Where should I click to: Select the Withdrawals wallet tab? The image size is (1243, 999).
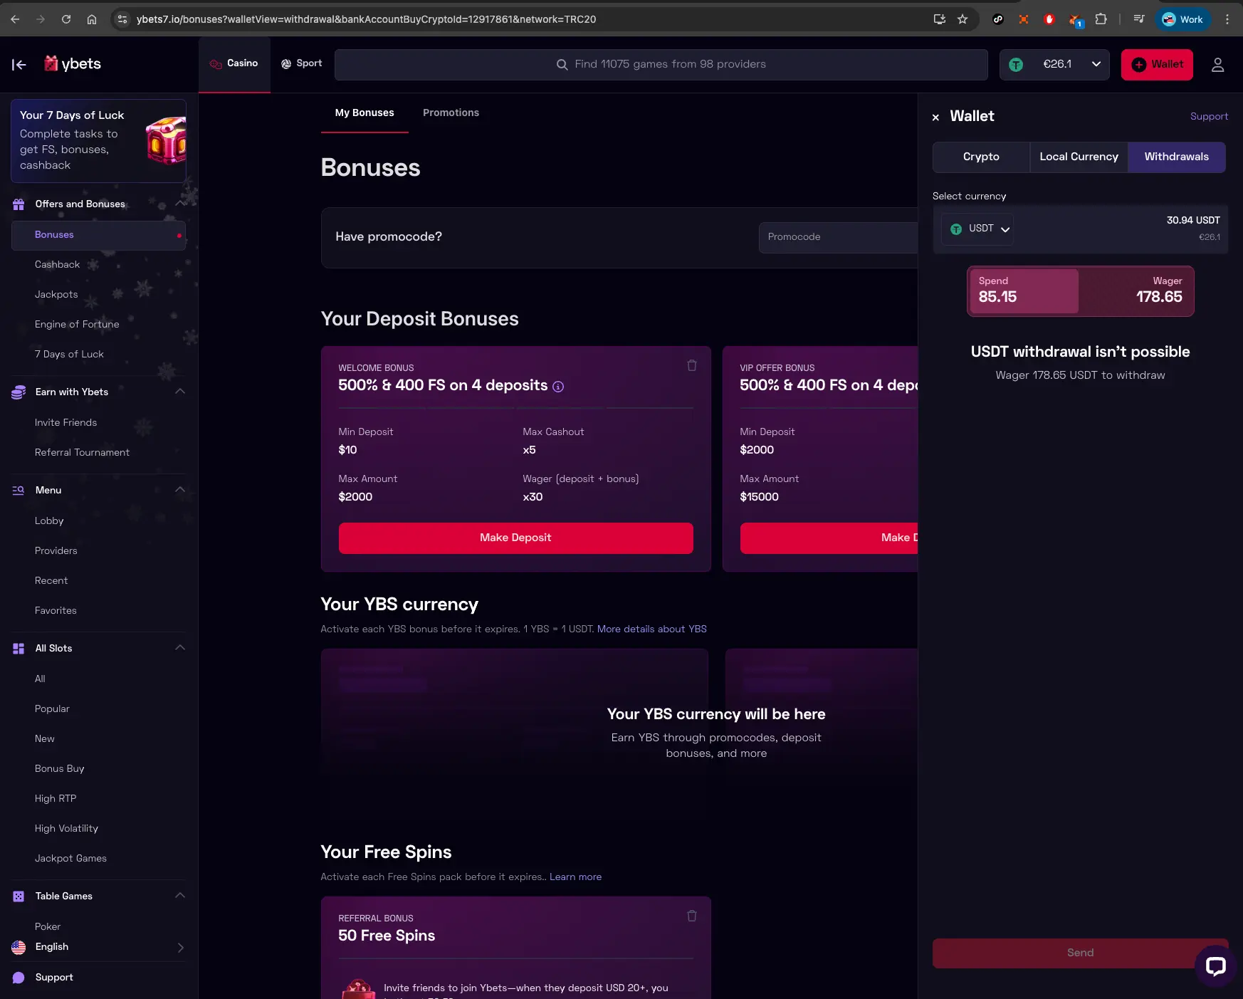point(1176,157)
